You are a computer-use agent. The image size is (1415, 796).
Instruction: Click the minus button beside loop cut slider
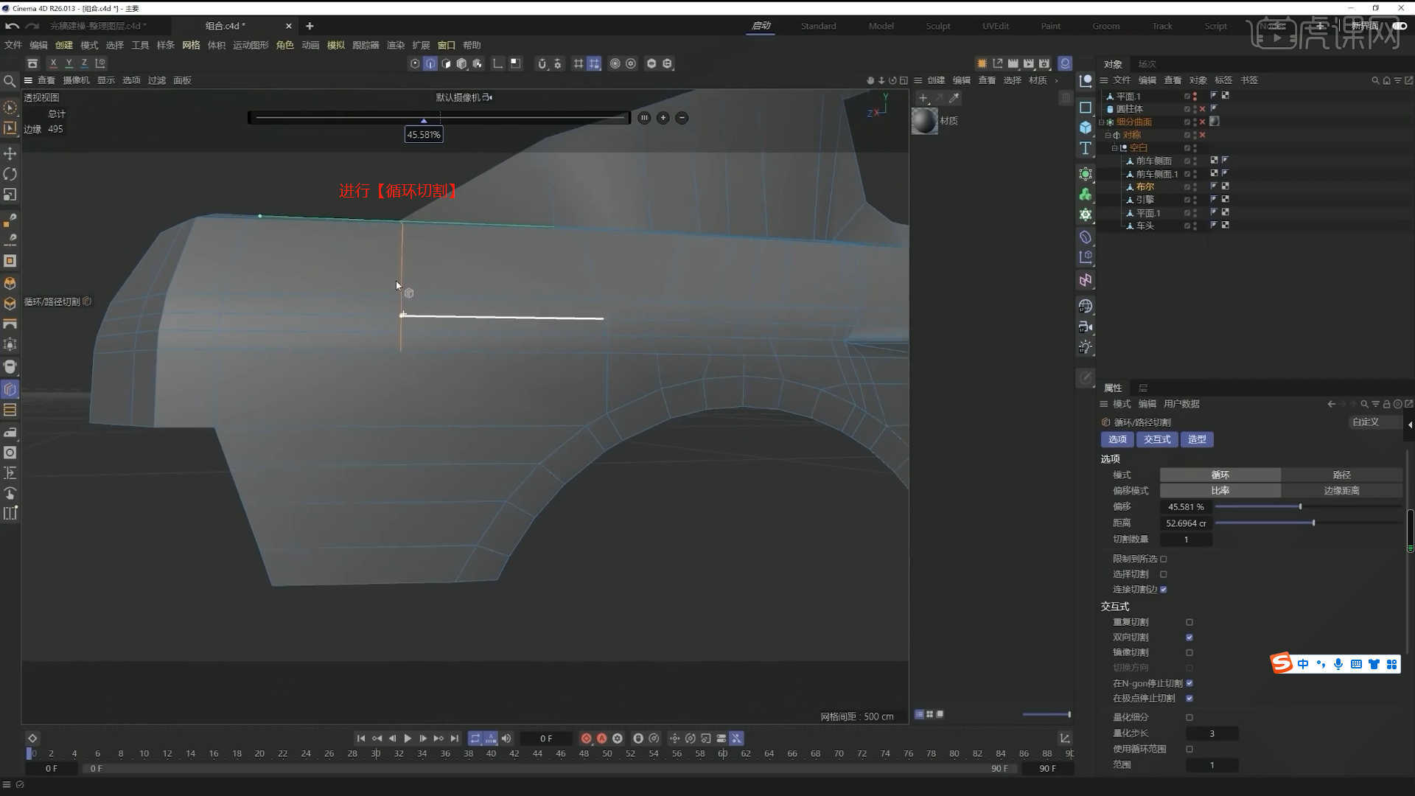click(682, 118)
